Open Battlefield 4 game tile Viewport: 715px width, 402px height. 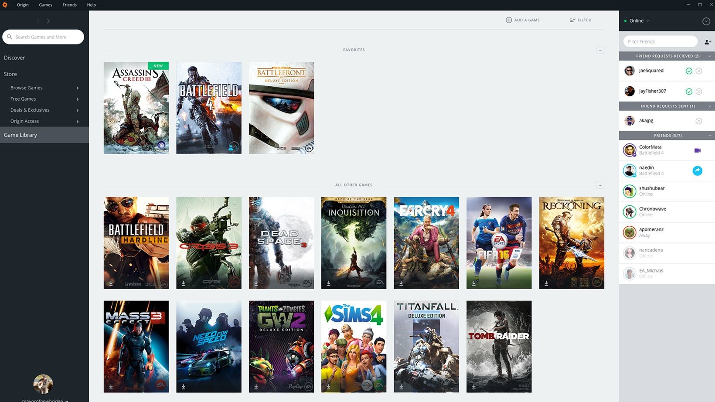pyautogui.click(x=209, y=108)
